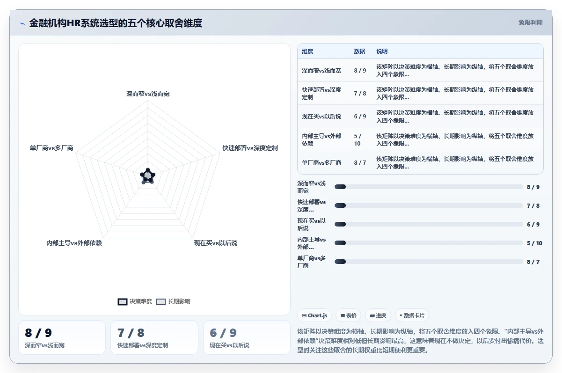Click the radar chart's 深而窄vs浅而宽 axis label

[148, 94]
